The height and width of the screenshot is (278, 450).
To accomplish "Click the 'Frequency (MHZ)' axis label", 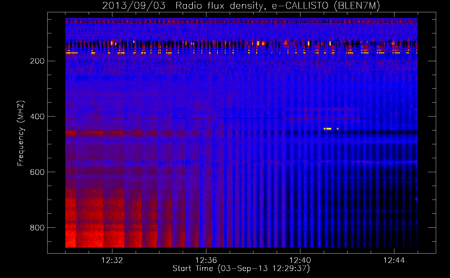I will [21, 133].
